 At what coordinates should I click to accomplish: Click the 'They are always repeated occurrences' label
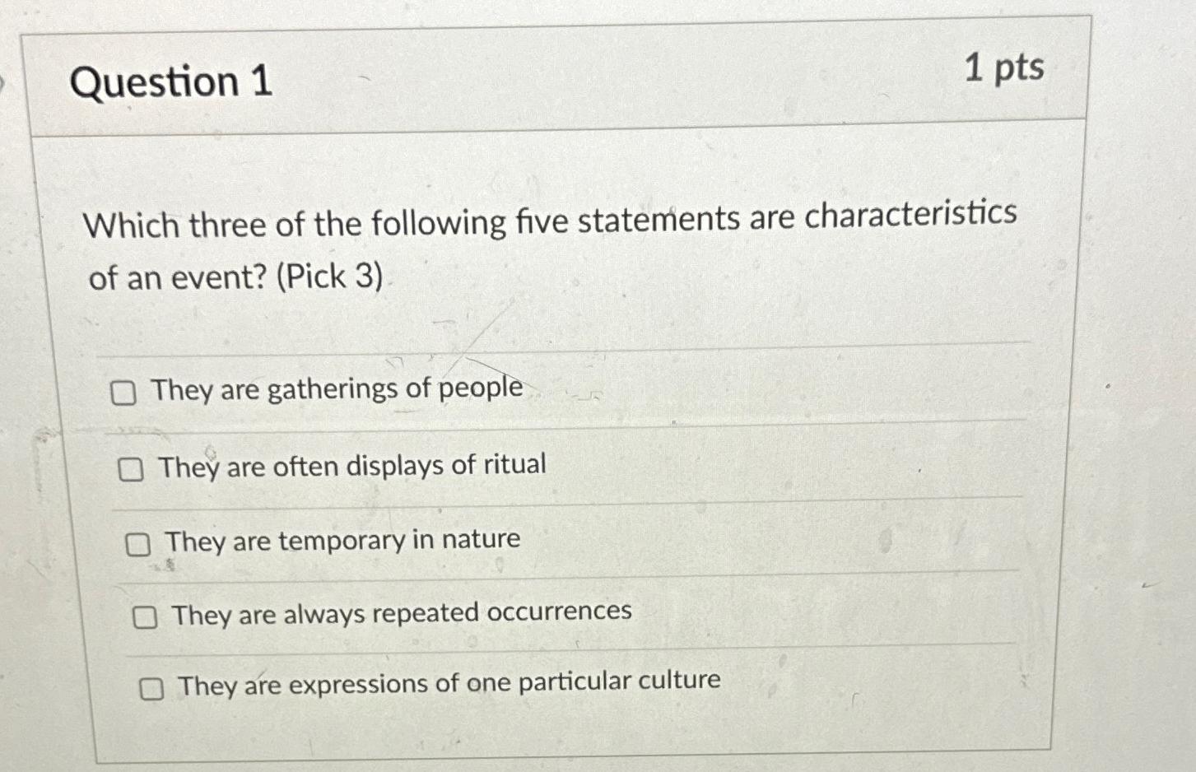pyautogui.click(x=402, y=613)
